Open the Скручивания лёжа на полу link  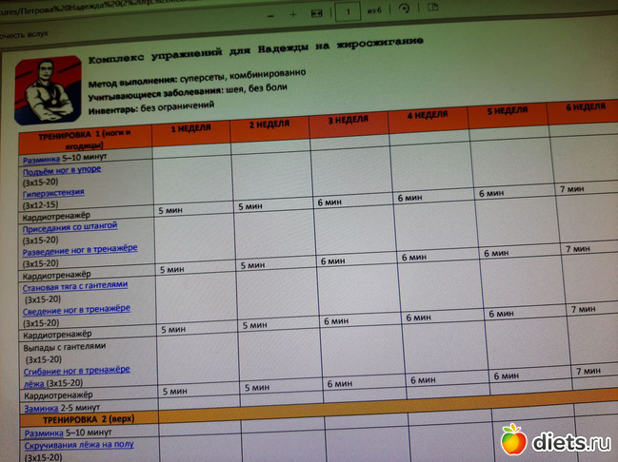pyautogui.click(x=78, y=444)
